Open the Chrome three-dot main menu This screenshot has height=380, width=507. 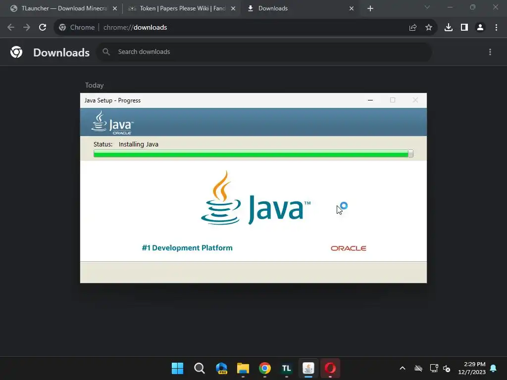[496, 28]
